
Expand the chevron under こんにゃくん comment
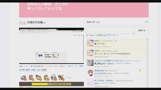[111, 66]
